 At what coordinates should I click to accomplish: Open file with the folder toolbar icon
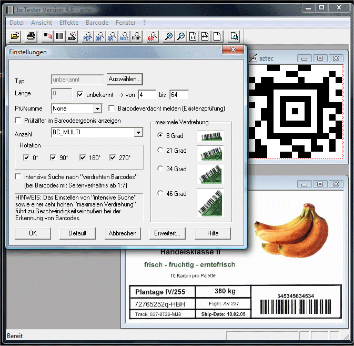click(15, 36)
